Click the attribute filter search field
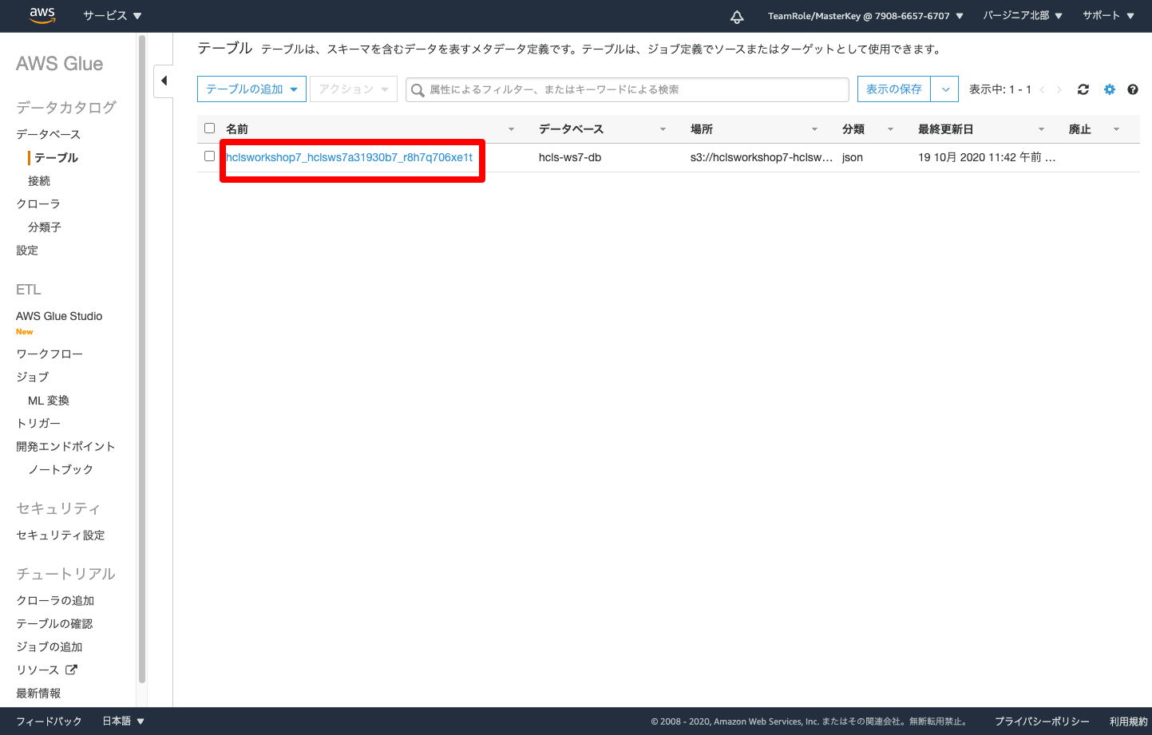Viewport: 1152px width, 735px height. pos(627,89)
